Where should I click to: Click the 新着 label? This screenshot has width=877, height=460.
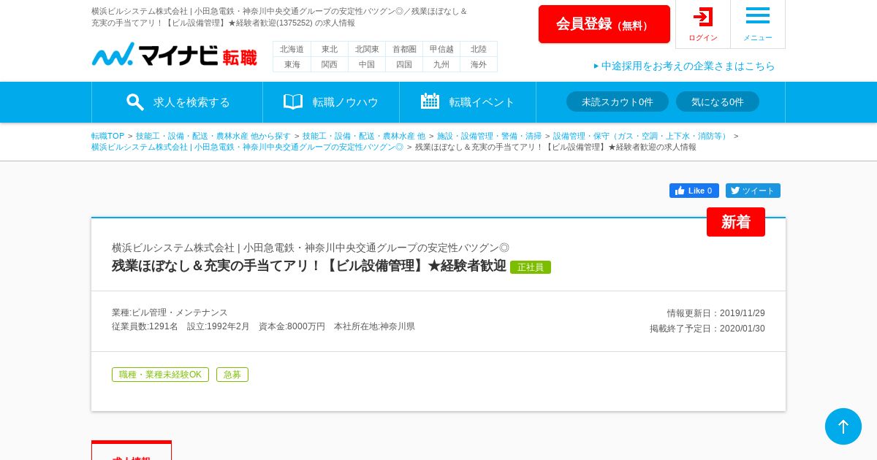pos(736,222)
